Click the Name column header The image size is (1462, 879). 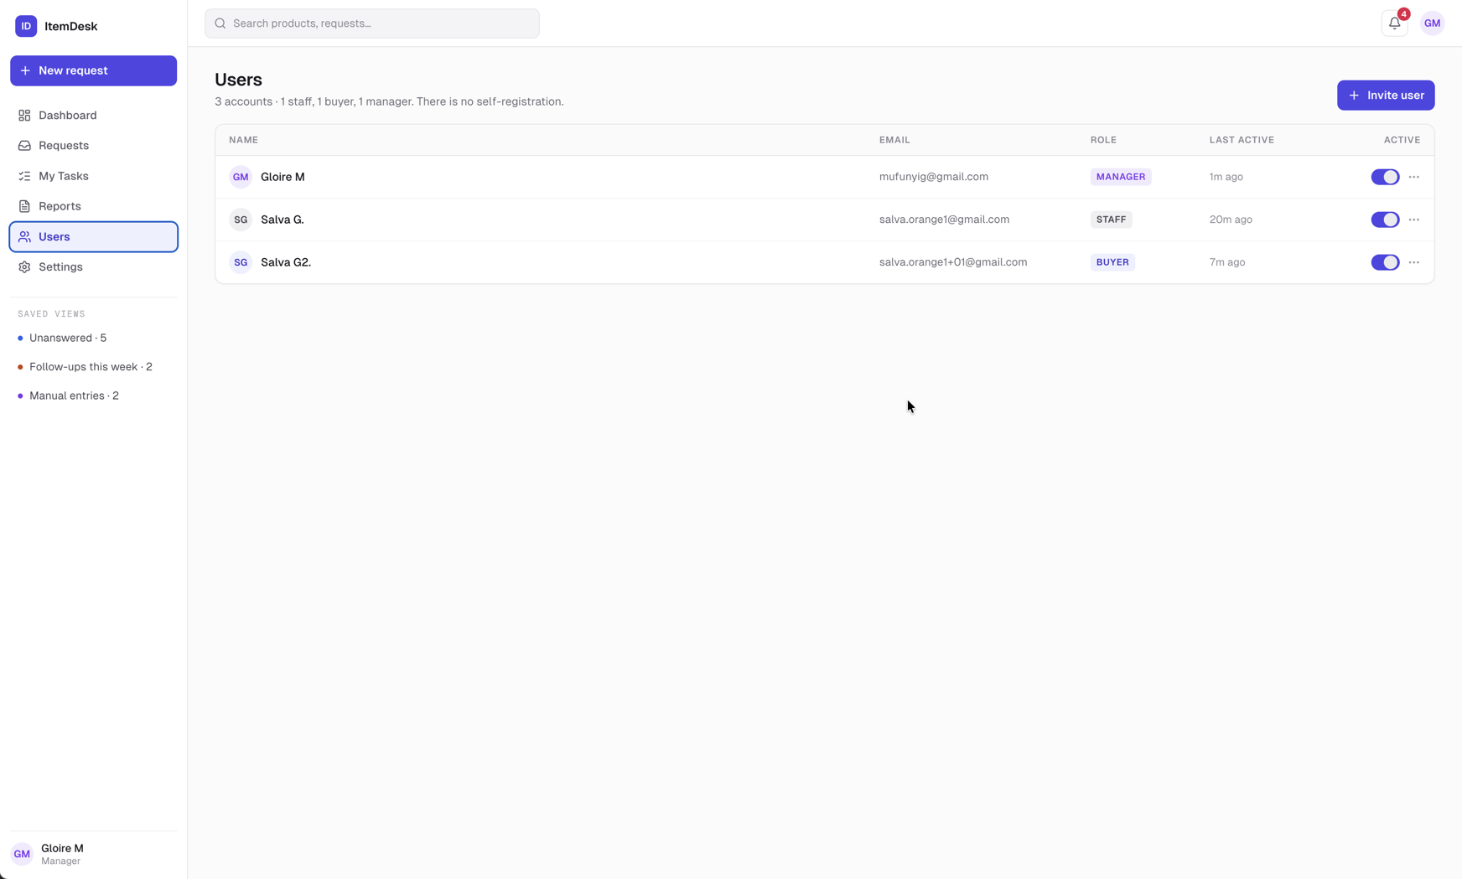tap(244, 140)
